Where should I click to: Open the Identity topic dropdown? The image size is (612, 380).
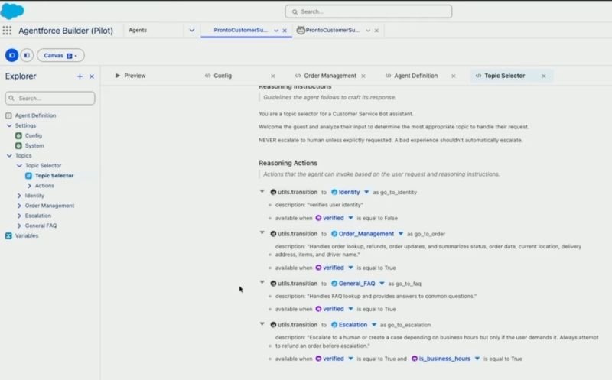[x=366, y=192]
